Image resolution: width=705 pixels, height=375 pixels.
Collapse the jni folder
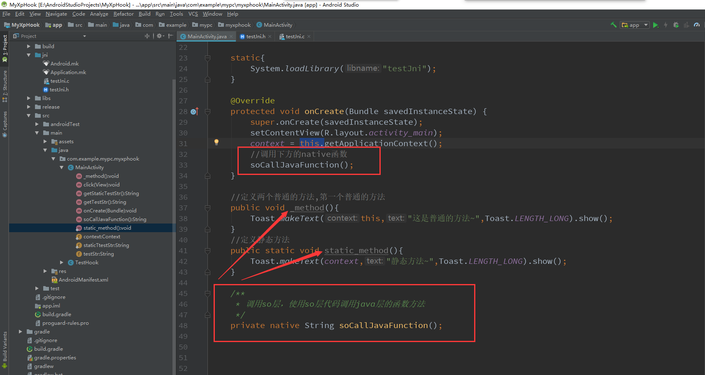pos(29,55)
